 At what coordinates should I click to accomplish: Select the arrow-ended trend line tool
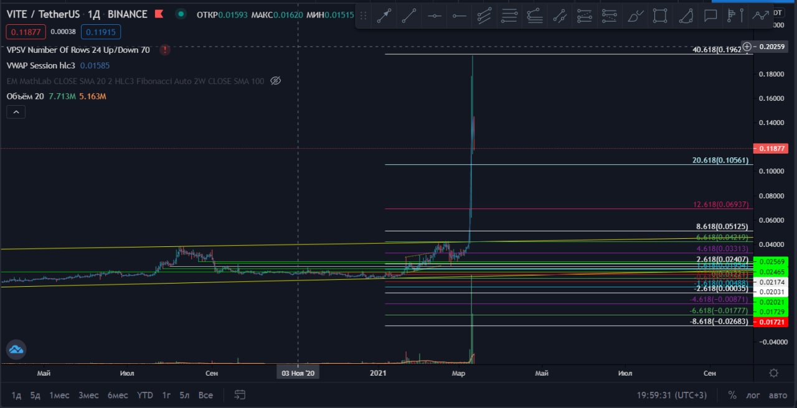coord(384,17)
